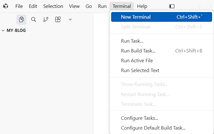Toggle the primary sidebar layout icon
214x134 pixels.
click(x=172, y=6)
